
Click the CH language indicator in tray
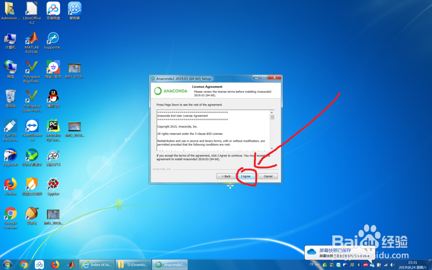pos(311,264)
